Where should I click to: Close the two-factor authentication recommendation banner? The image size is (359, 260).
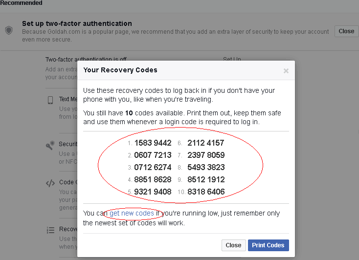tap(346, 31)
